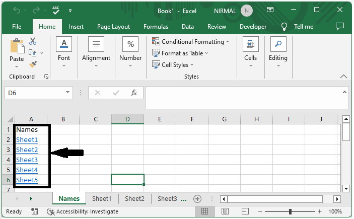Click vertical scrollbar up arrow
Viewport: 354px width, 219px height.
click(346, 119)
